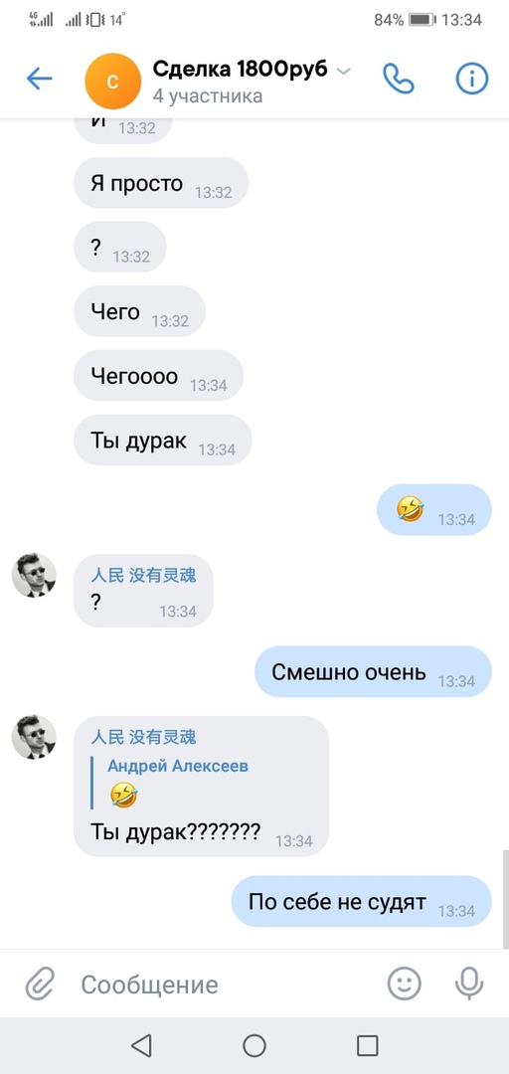Viewport: 509px width, 1074px height.
Task: Tap the Android recent apps square
Action: click(368, 1046)
